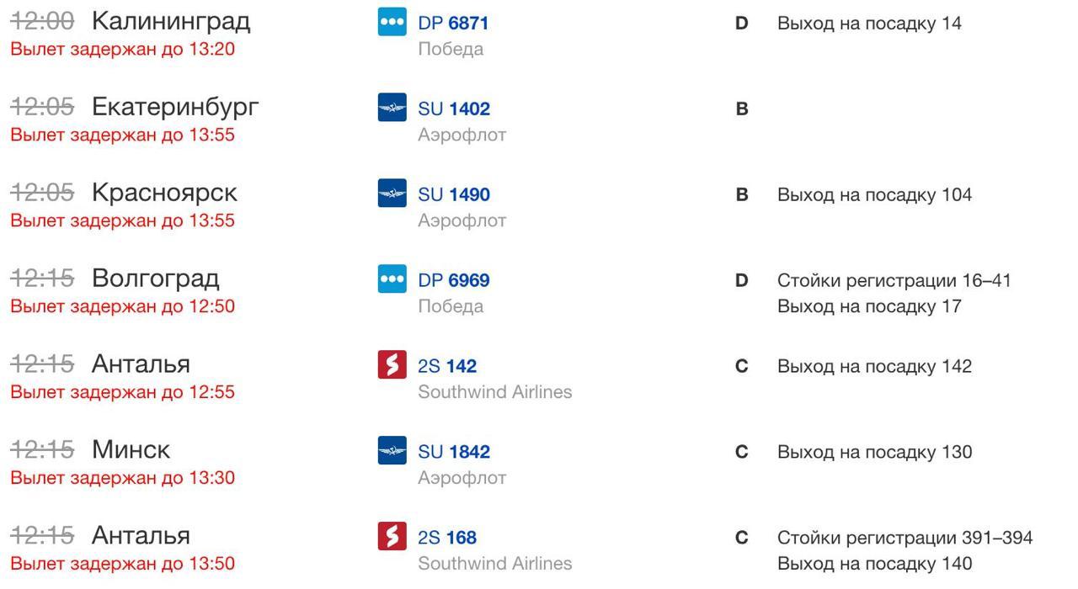
Task: Open flight number 2S 168
Action: tap(447, 539)
